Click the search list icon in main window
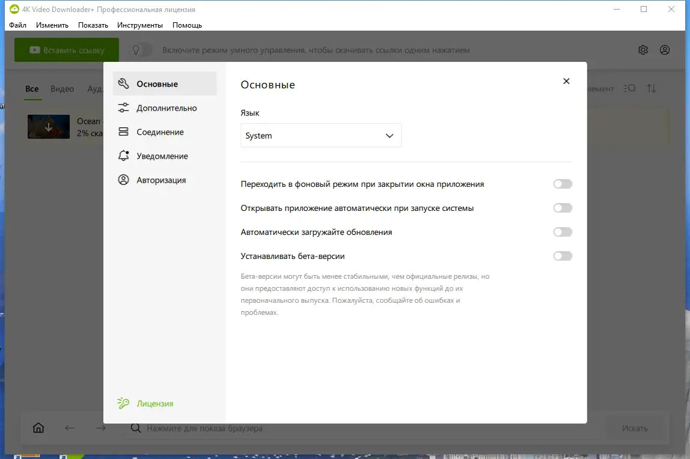690x459 pixels. (x=630, y=88)
